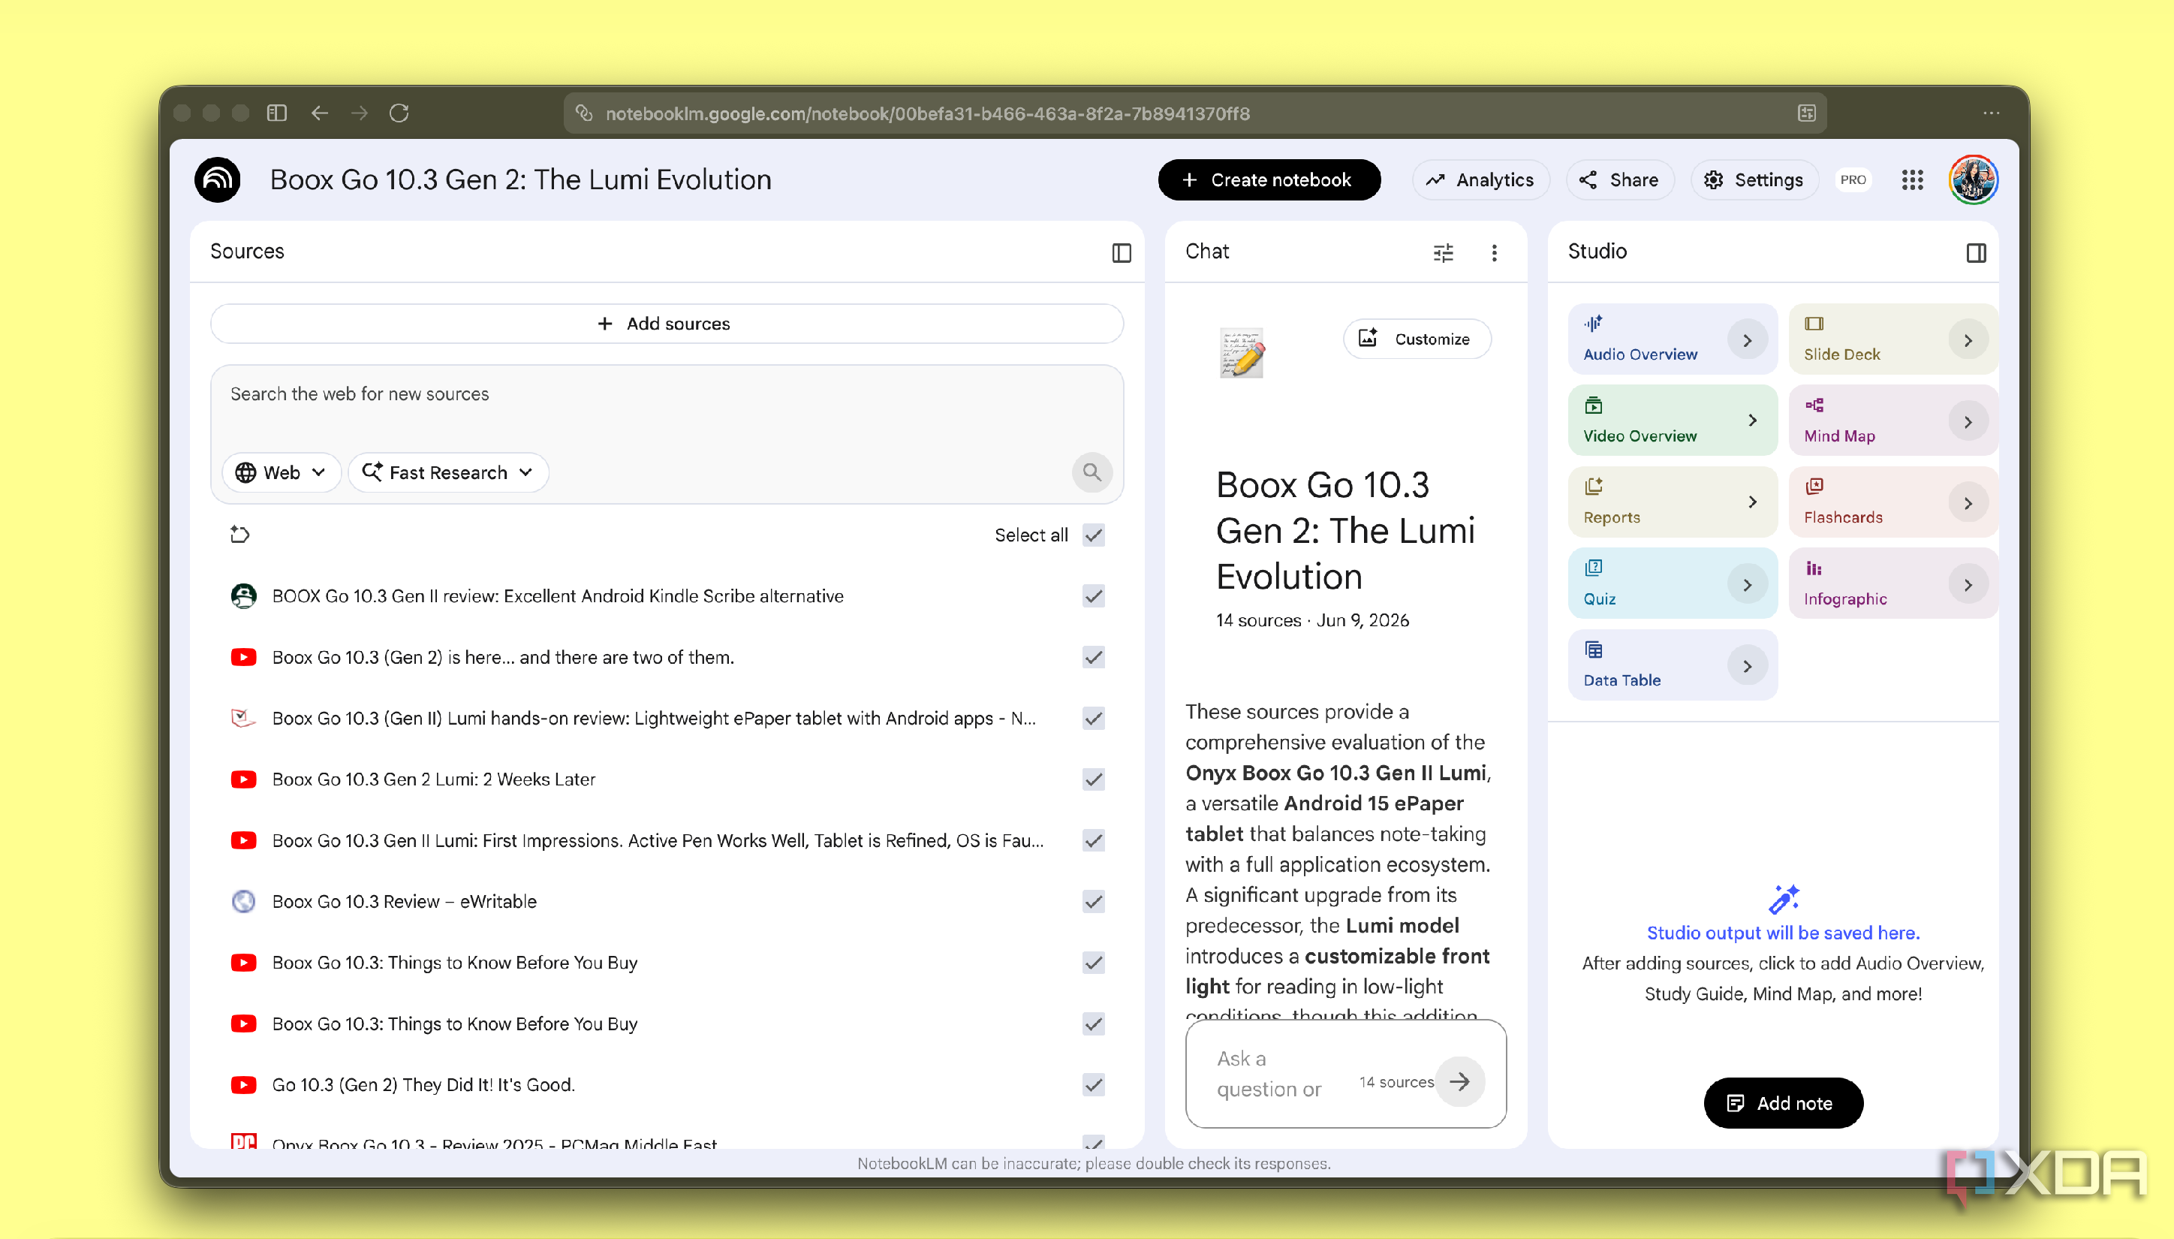Image resolution: width=2174 pixels, height=1239 pixels.
Task: Expand the Quiz options chevron
Action: [1747, 585]
